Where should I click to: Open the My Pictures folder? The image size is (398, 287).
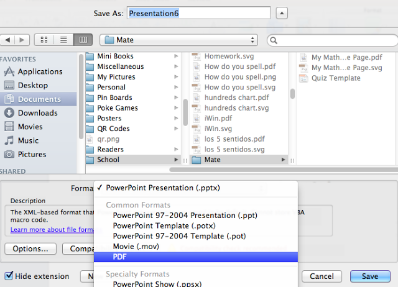[133, 77]
